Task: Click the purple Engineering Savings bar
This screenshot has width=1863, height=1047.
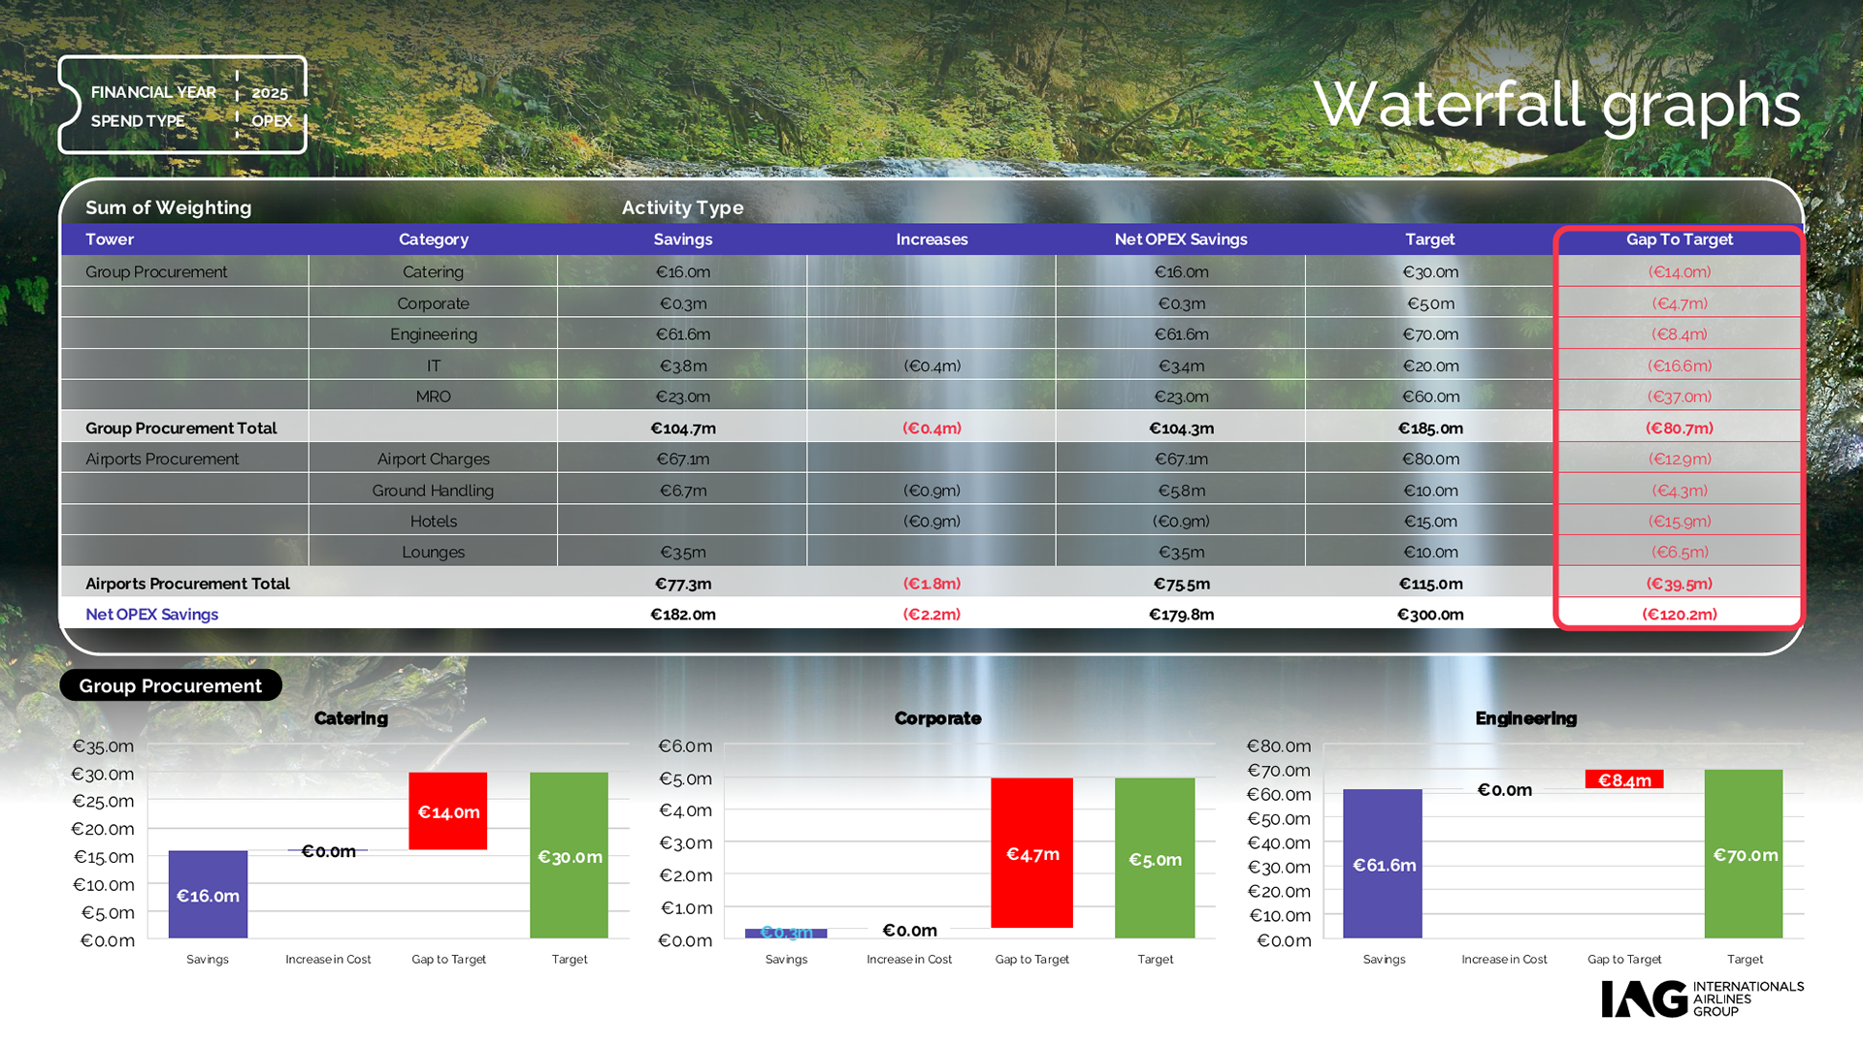Action: tap(1383, 864)
